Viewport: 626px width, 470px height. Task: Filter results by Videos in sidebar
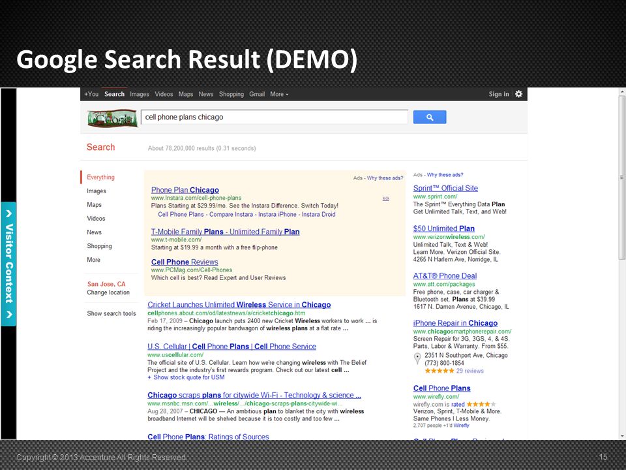coord(97,219)
